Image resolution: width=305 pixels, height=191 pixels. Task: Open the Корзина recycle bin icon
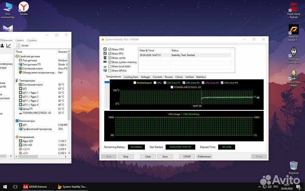point(294,167)
